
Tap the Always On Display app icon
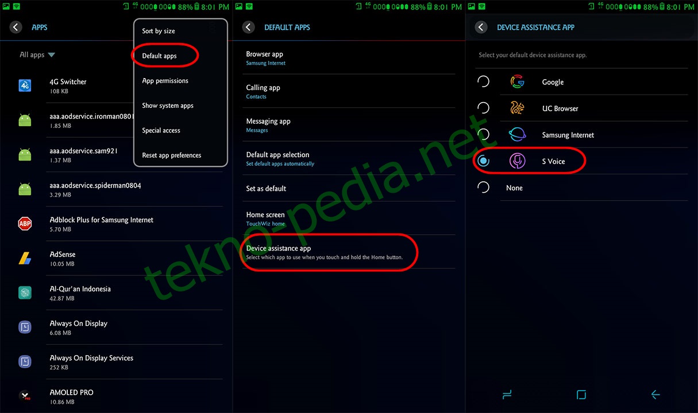(x=25, y=327)
